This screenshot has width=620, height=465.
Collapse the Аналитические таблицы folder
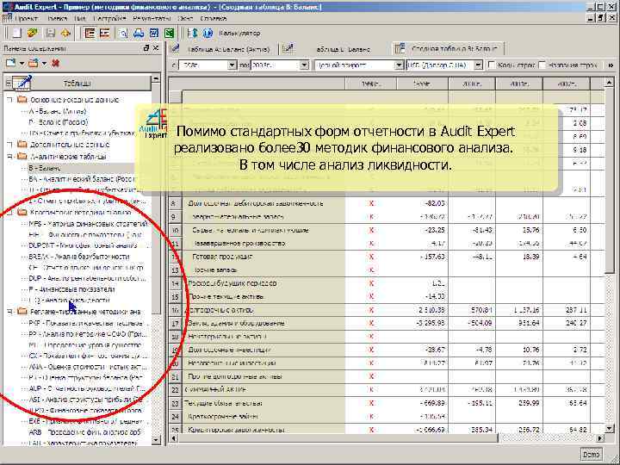[x=9, y=156]
